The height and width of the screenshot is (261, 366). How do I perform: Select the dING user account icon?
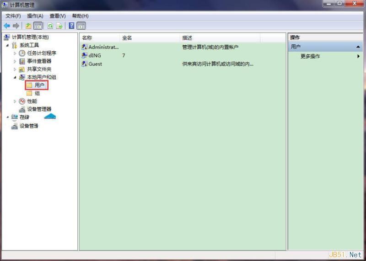tap(84, 55)
